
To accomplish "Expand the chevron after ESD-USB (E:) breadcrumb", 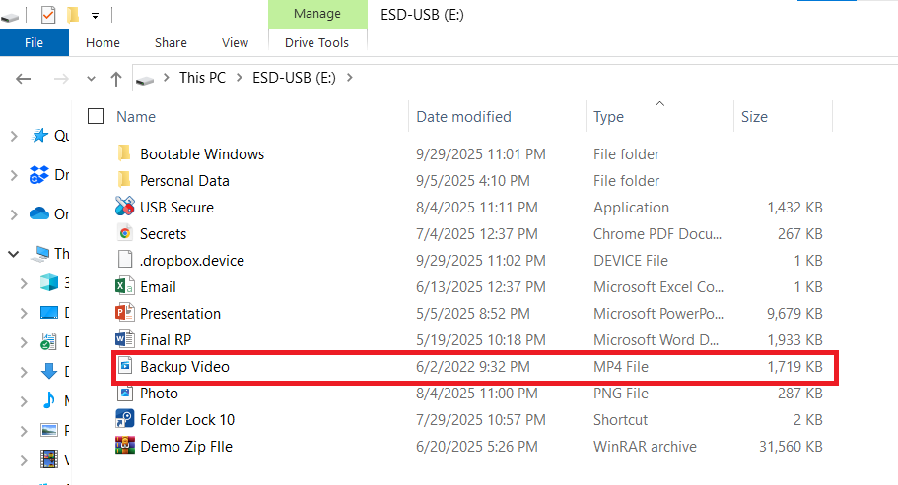I will pyautogui.click(x=349, y=78).
